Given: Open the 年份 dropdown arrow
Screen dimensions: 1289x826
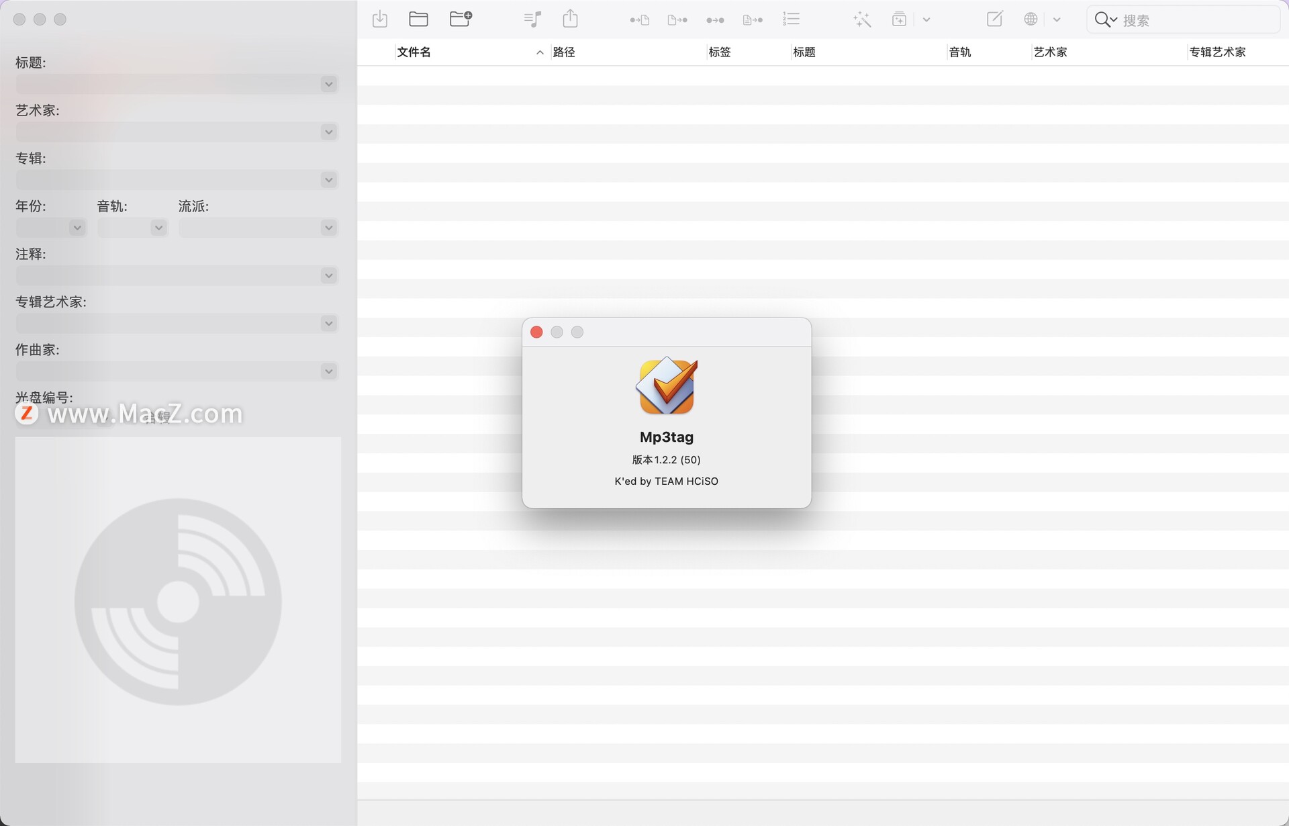Looking at the screenshot, I should pyautogui.click(x=77, y=228).
